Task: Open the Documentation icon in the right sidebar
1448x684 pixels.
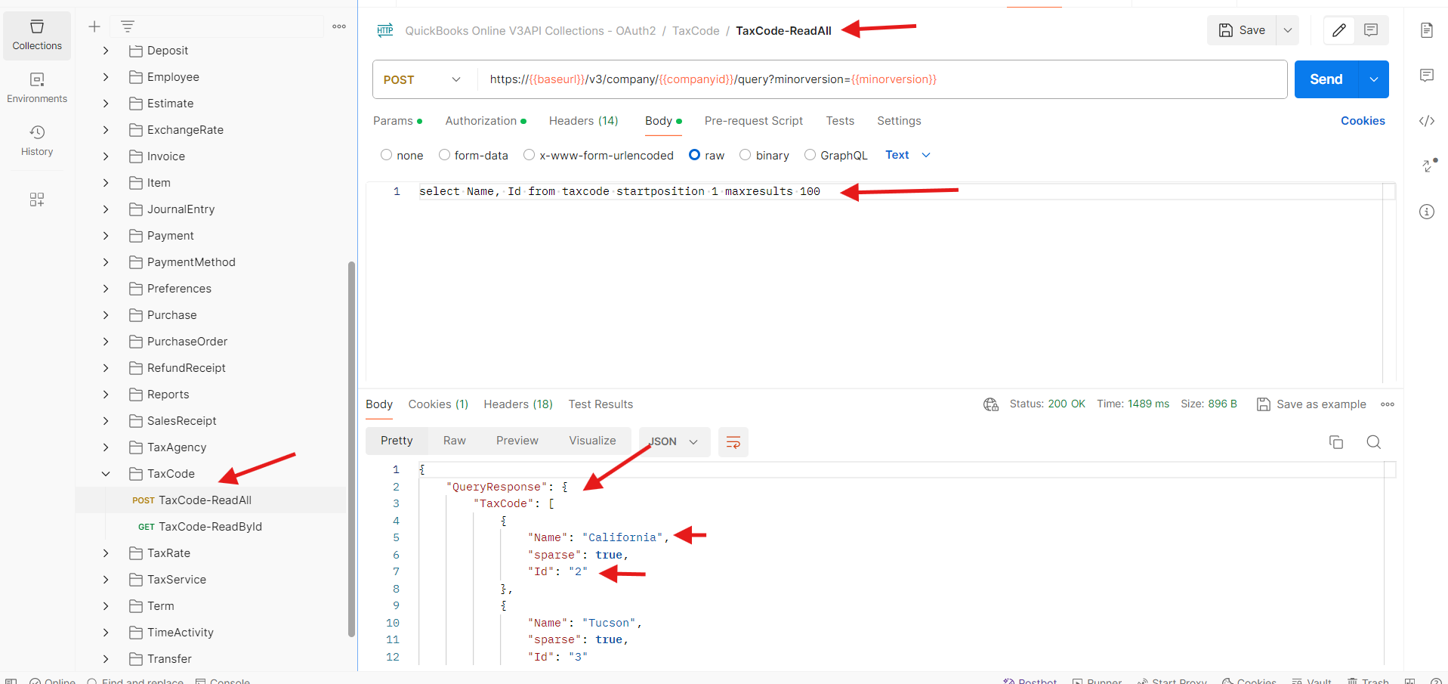Action: (x=1427, y=30)
